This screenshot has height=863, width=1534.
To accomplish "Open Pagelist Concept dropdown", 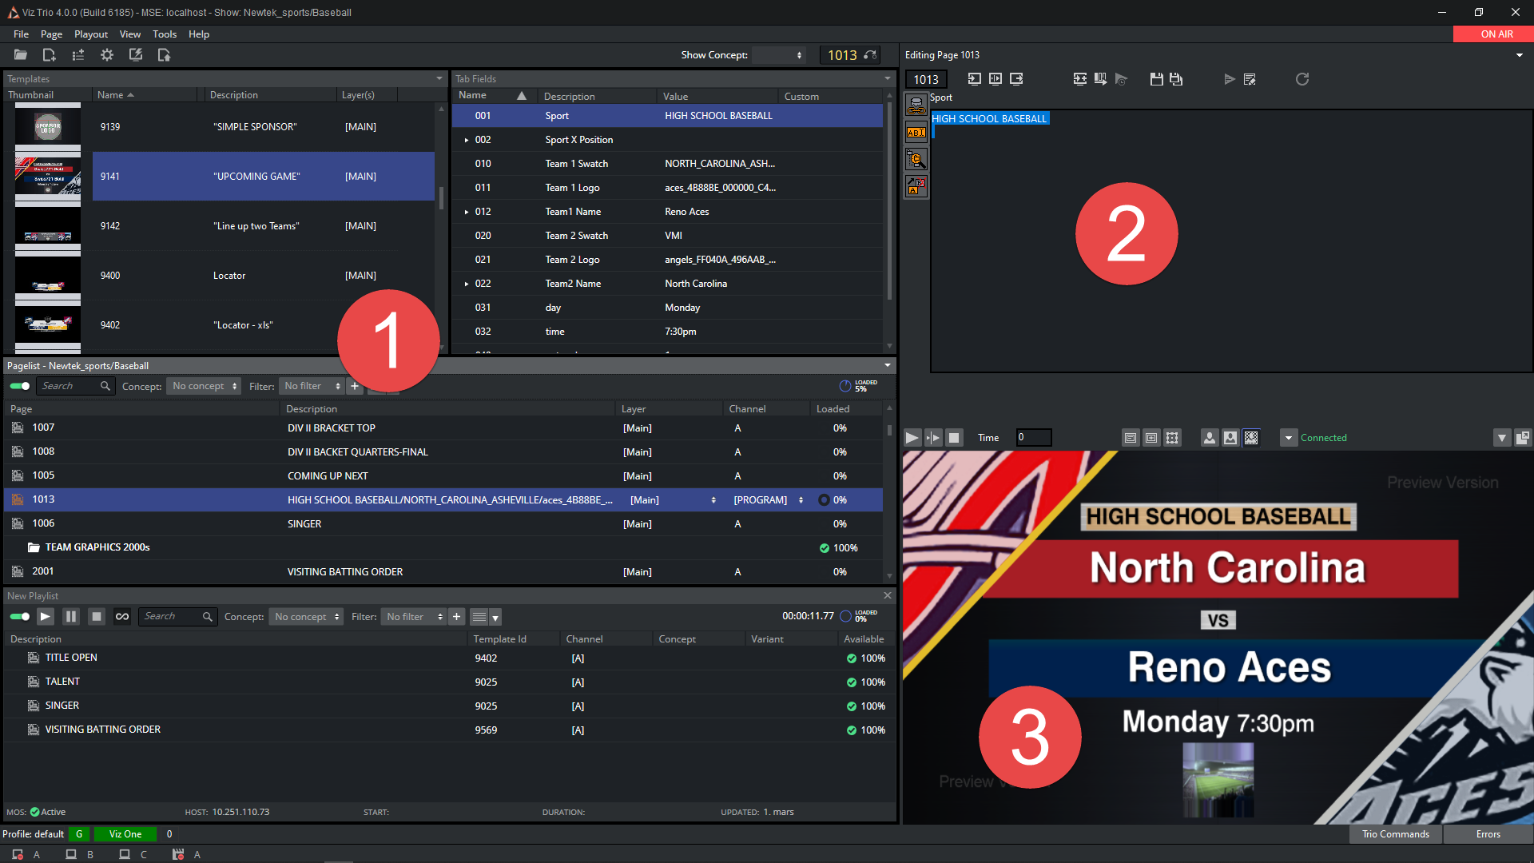I will click(x=204, y=386).
